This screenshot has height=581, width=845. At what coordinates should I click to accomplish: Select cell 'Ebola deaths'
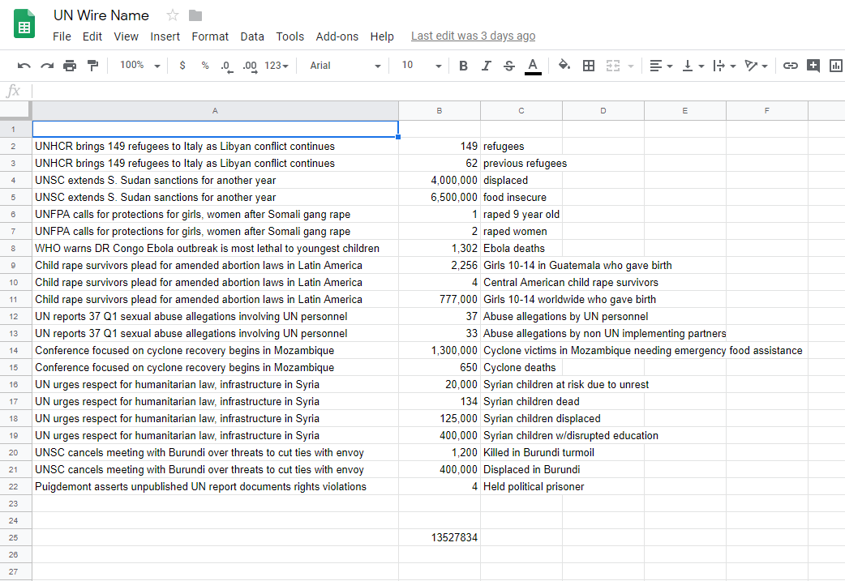point(521,248)
